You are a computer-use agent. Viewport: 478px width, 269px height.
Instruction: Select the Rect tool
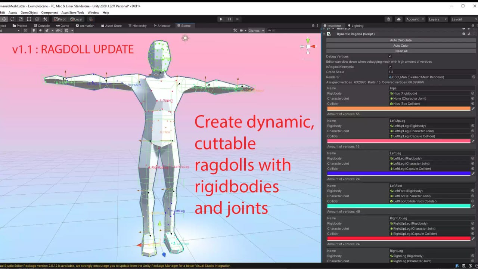[28, 19]
